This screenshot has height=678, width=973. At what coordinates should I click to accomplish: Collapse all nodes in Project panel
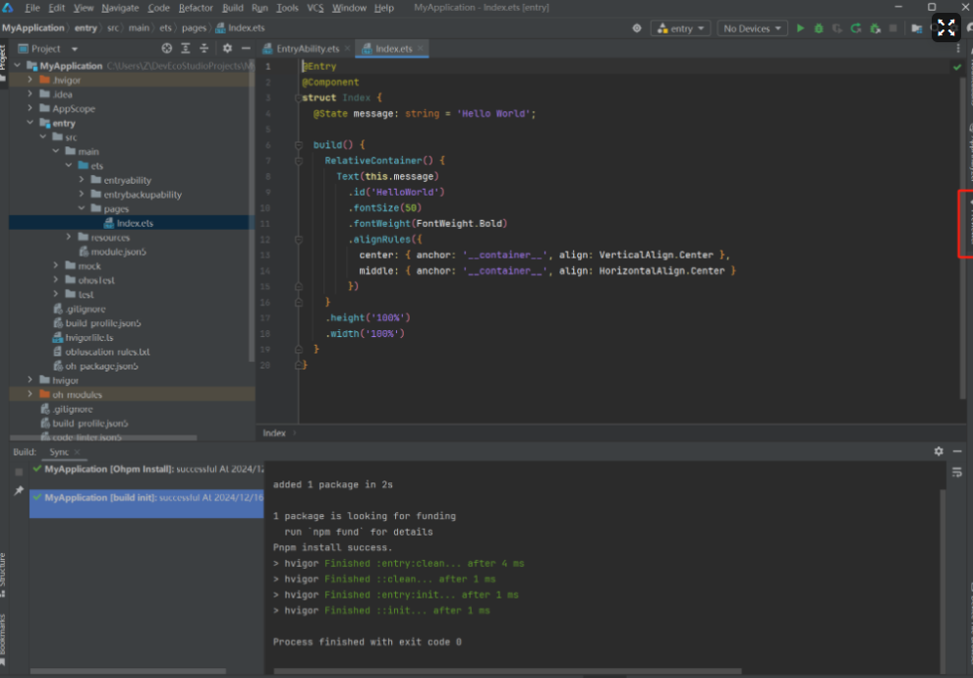click(204, 48)
